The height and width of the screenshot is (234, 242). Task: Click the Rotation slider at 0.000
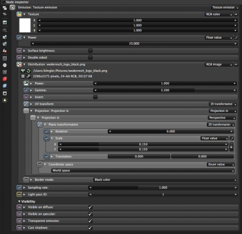pyautogui.click(x=171, y=131)
